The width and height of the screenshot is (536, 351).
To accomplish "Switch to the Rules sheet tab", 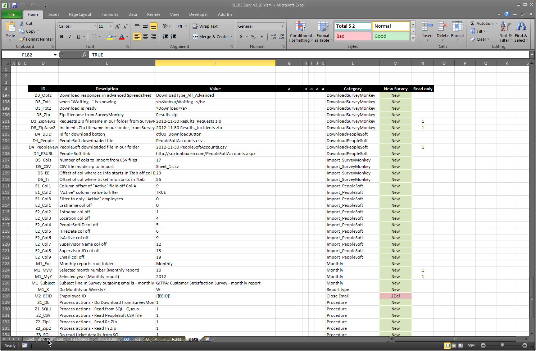I will click(176, 339).
